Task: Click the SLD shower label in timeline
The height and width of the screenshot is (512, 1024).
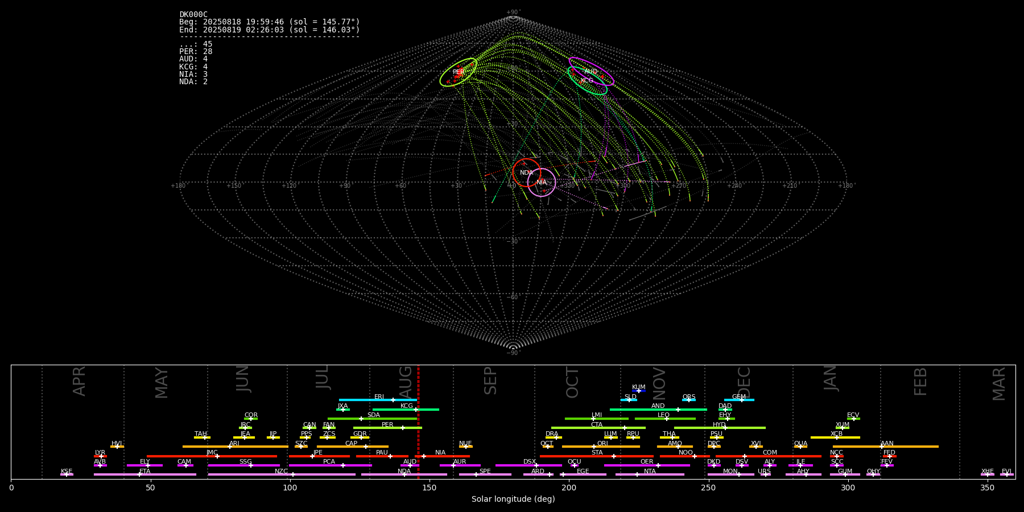Action: pos(630,397)
